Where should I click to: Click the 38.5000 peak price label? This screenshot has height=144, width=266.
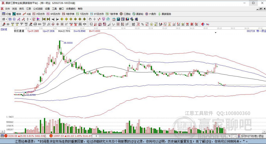(x=68, y=43)
